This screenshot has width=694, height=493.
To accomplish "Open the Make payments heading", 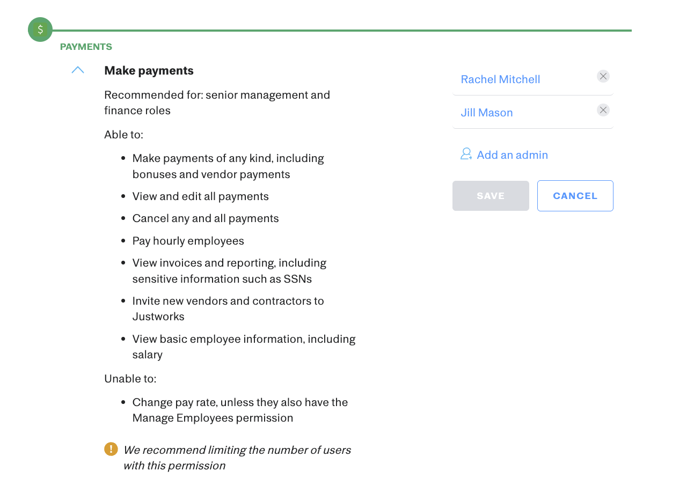I will point(149,70).
